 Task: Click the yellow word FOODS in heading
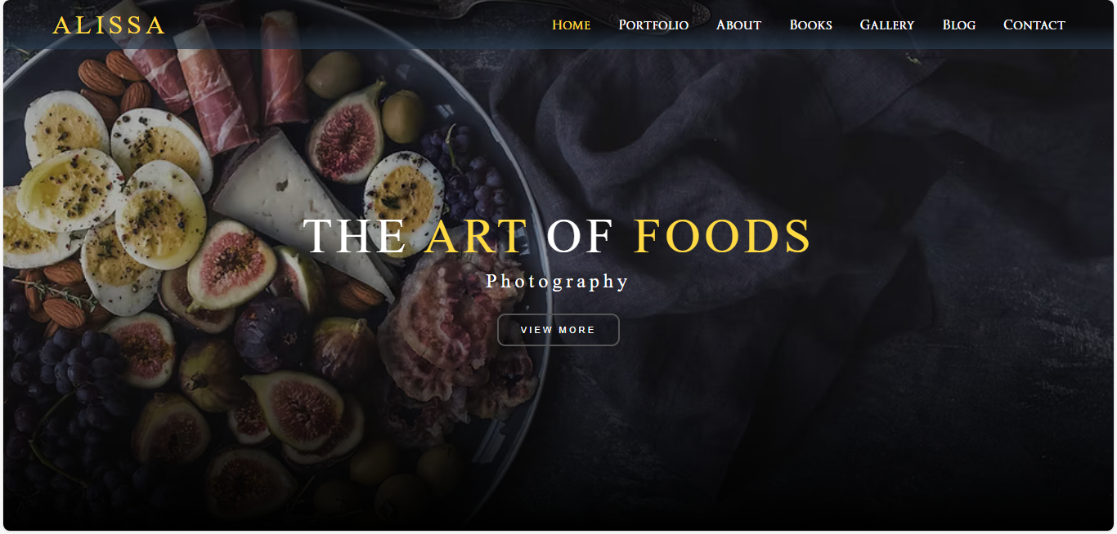pyautogui.click(x=723, y=236)
